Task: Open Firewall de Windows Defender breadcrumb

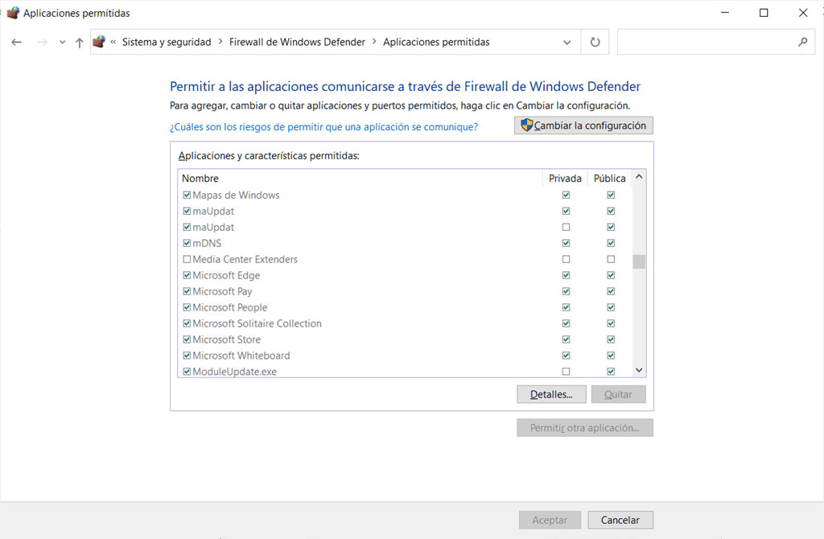Action: (297, 42)
